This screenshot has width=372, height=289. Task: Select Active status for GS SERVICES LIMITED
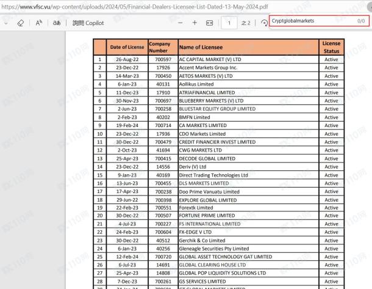[x=331, y=282]
